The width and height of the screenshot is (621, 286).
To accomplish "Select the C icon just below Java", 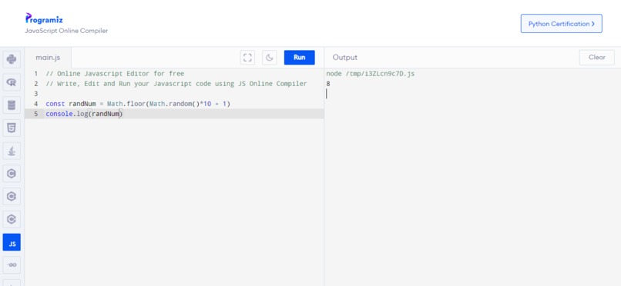I will [x=12, y=174].
